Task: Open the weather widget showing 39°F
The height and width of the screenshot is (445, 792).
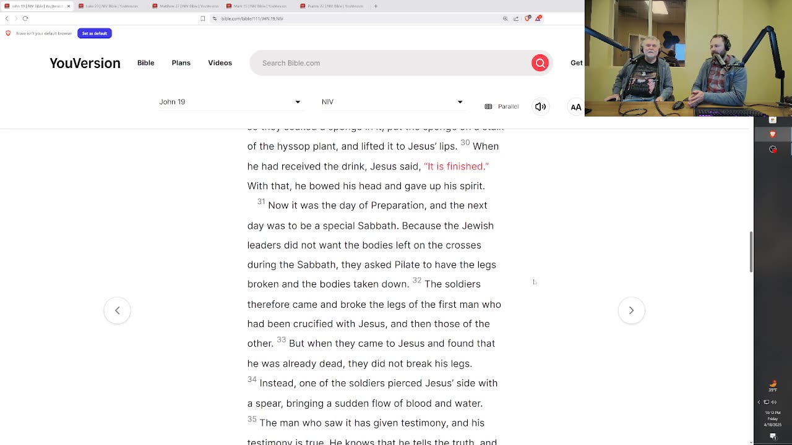Action: (773, 386)
